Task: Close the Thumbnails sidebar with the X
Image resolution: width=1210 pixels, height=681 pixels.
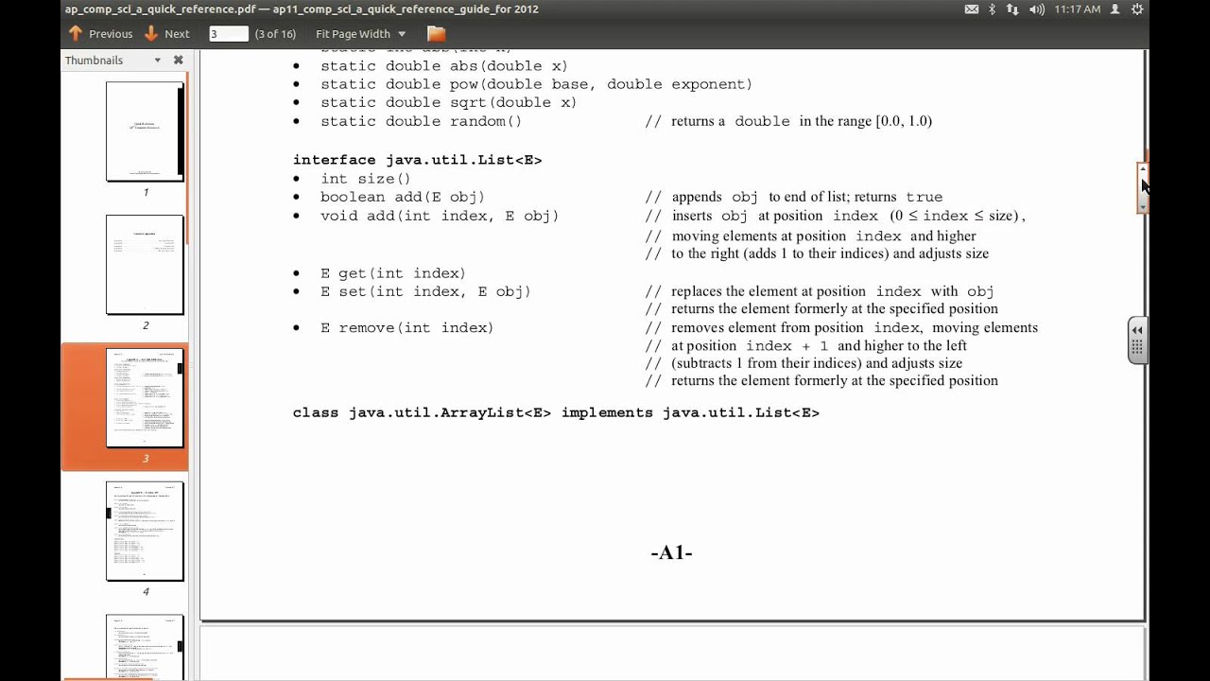Action: [178, 60]
